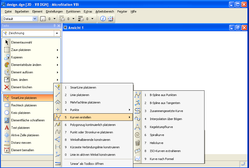Screen dimensions: 249x168
Task: Select Punkte in the popup menu
Action: pyautogui.click(x=75, y=110)
